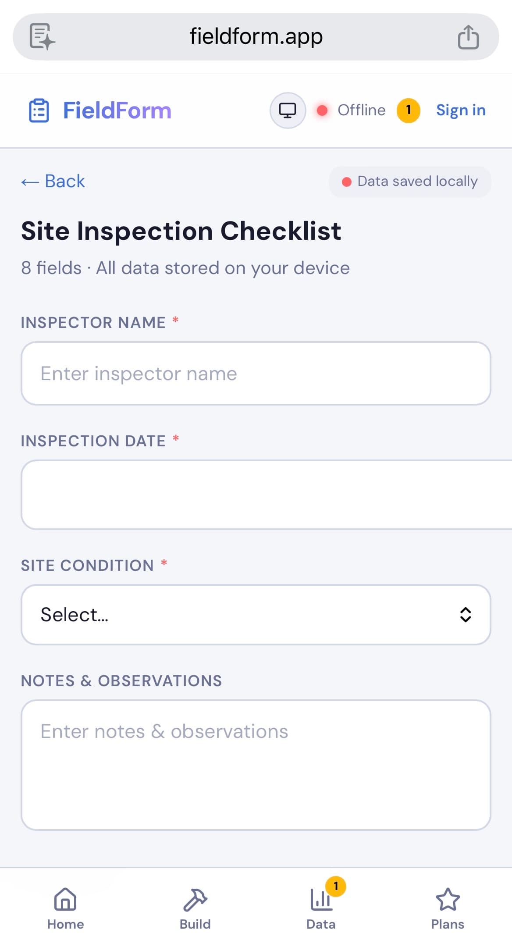
Task: Click the Sign in link
Action: 460,110
